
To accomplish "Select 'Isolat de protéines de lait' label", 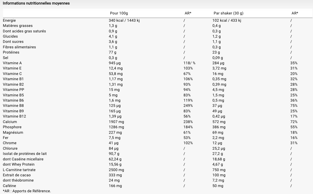I will (x=25, y=154).
